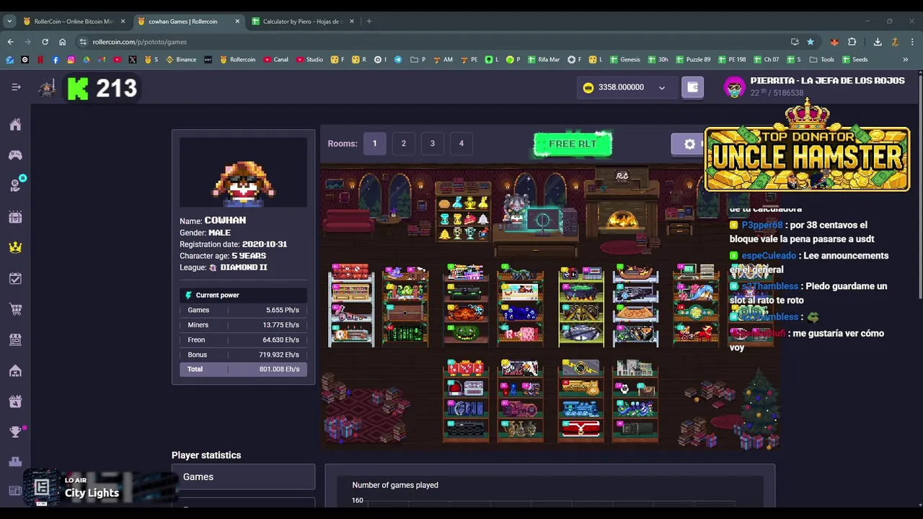Open the checklist tasks icon in sidebar
The width and height of the screenshot is (923, 519).
click(15, 278)
